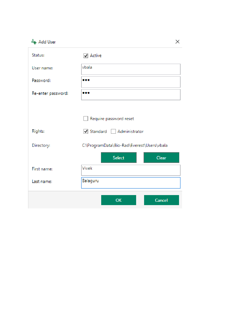244x330 pixels.
Task: Click into the User name field
Action: click(x=131, y=69)
